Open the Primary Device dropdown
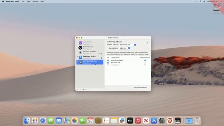This screenshot has width=224, height=126. (x=127, y=45)
